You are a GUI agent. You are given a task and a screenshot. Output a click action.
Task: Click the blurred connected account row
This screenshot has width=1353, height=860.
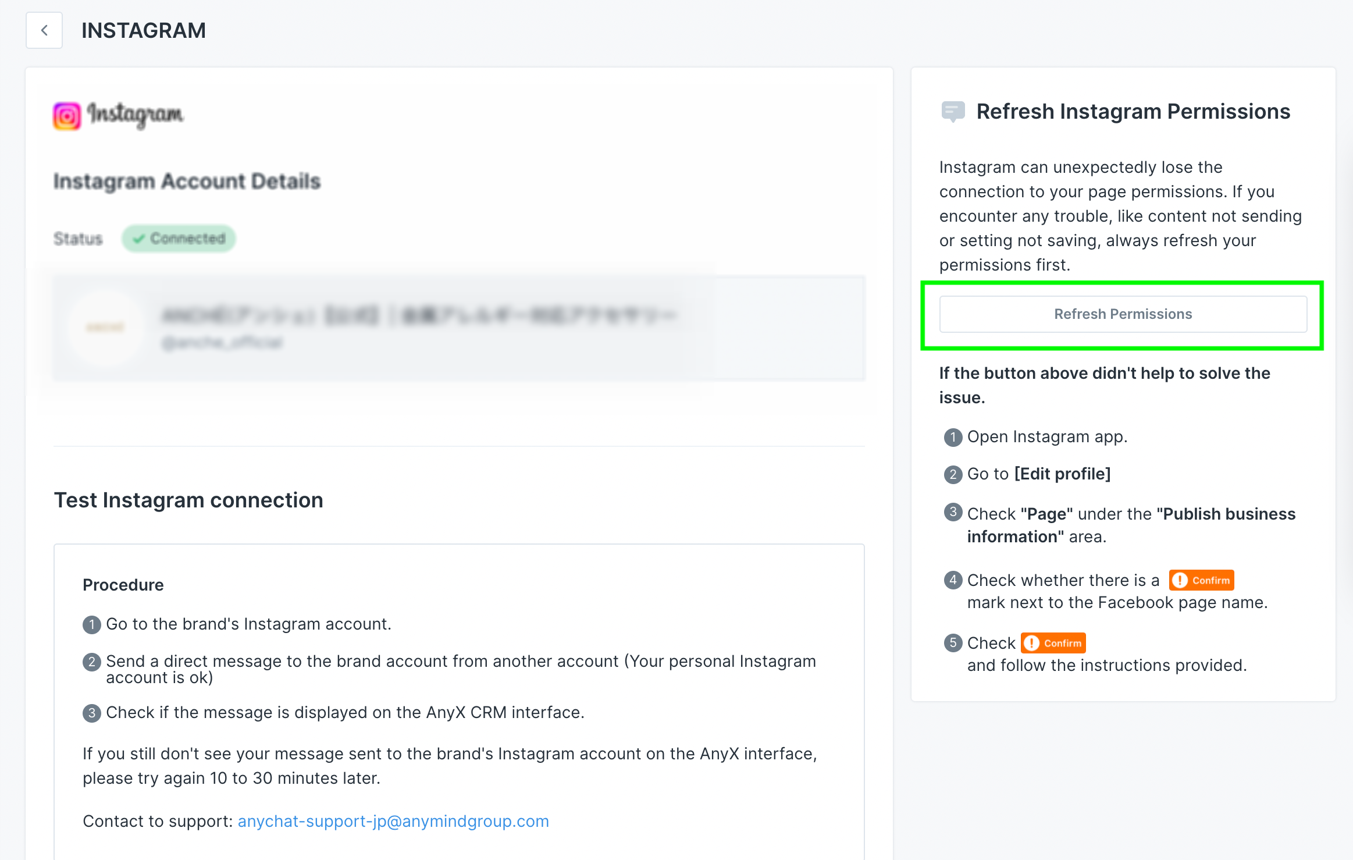[458, 328]
